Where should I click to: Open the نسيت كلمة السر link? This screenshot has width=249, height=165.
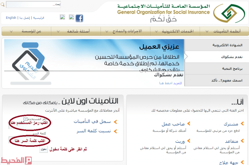pyautogui.click(x=94, y=131)
